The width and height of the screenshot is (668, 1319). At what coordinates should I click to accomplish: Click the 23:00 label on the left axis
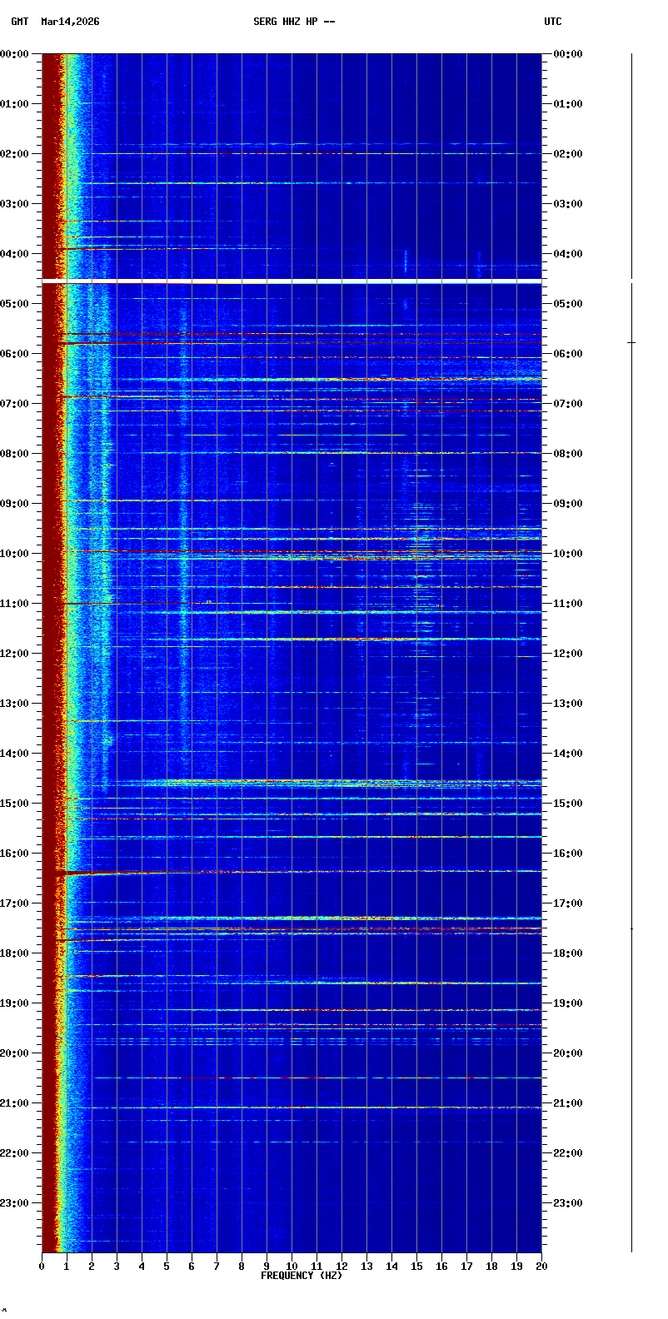pos(15,1203)
